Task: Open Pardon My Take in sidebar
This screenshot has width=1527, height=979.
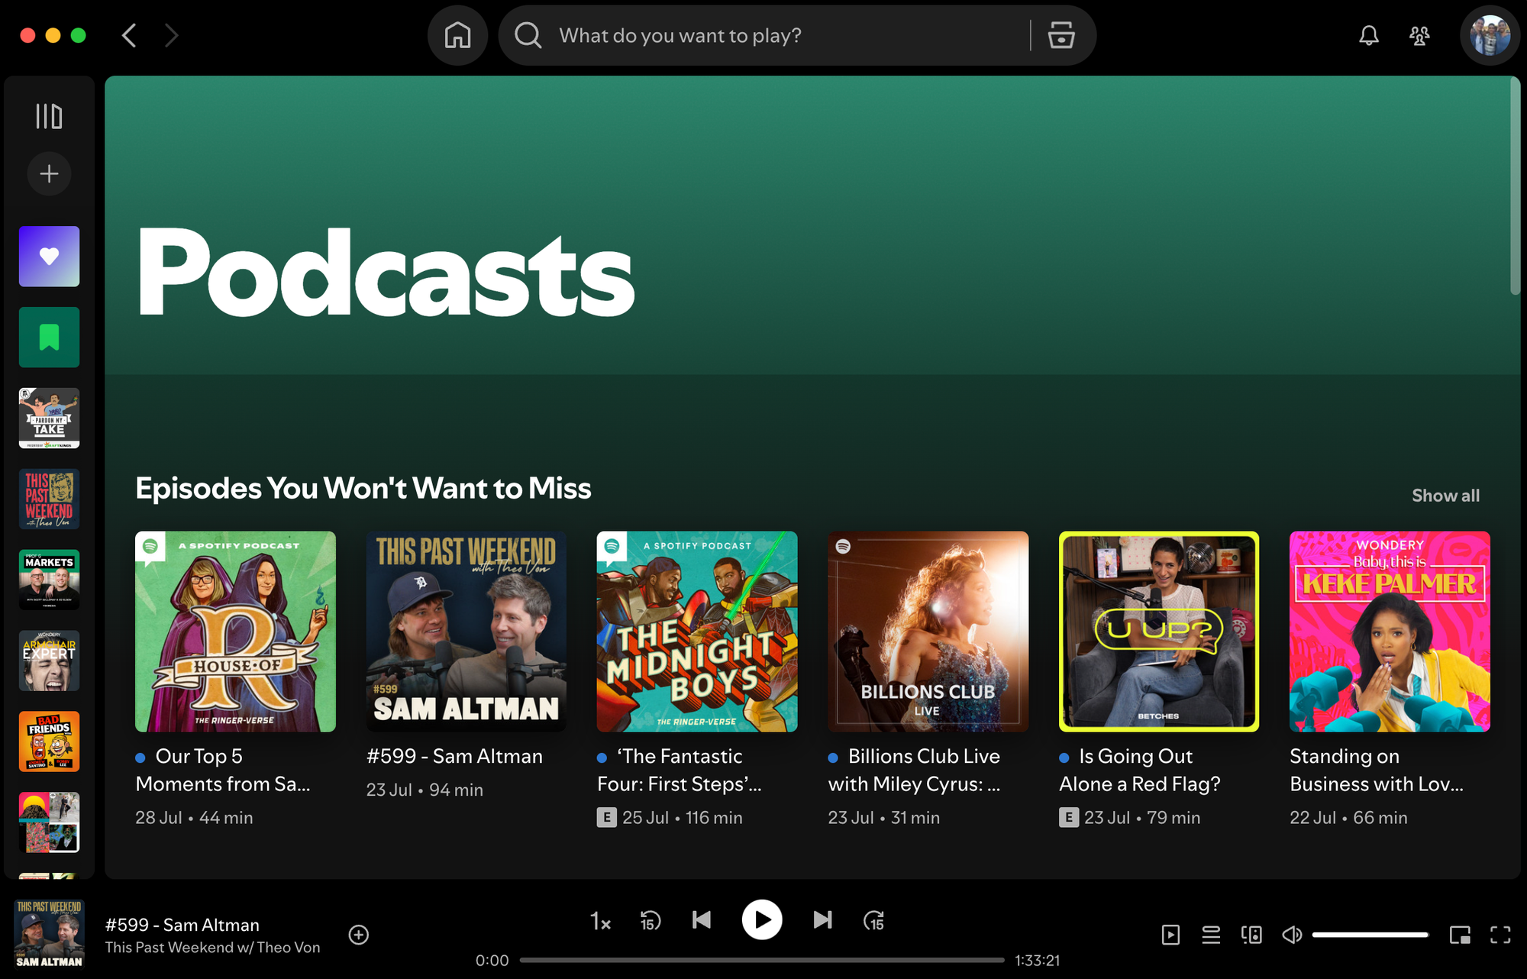Action: coord(49,418)
